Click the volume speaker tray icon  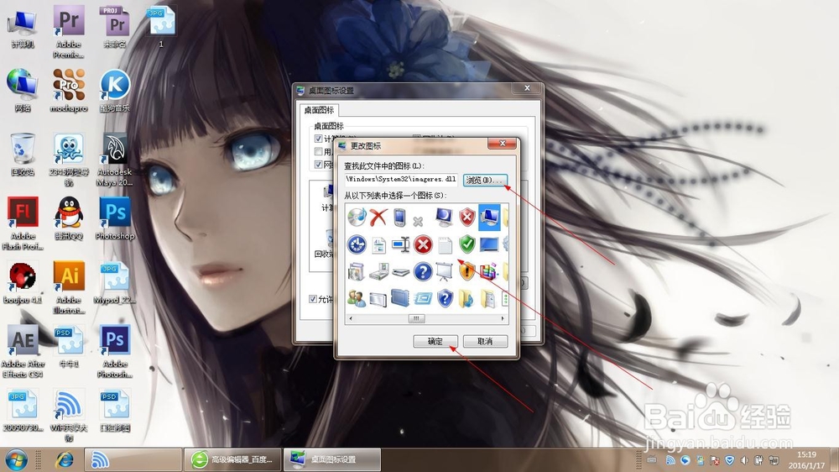pos(744,460)
